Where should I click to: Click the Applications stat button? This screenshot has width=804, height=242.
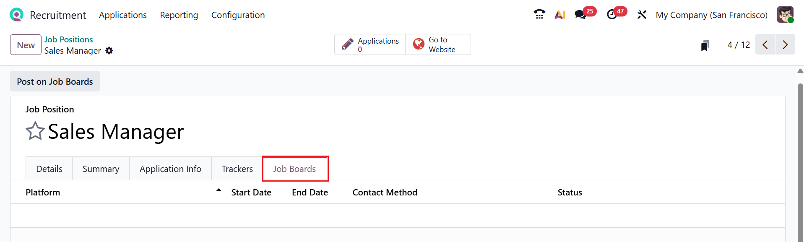pos(370,44)
